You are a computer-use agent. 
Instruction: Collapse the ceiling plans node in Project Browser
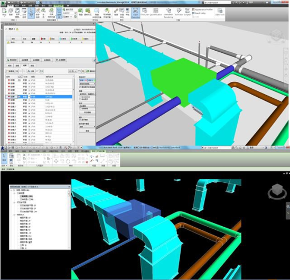point(14,202)
